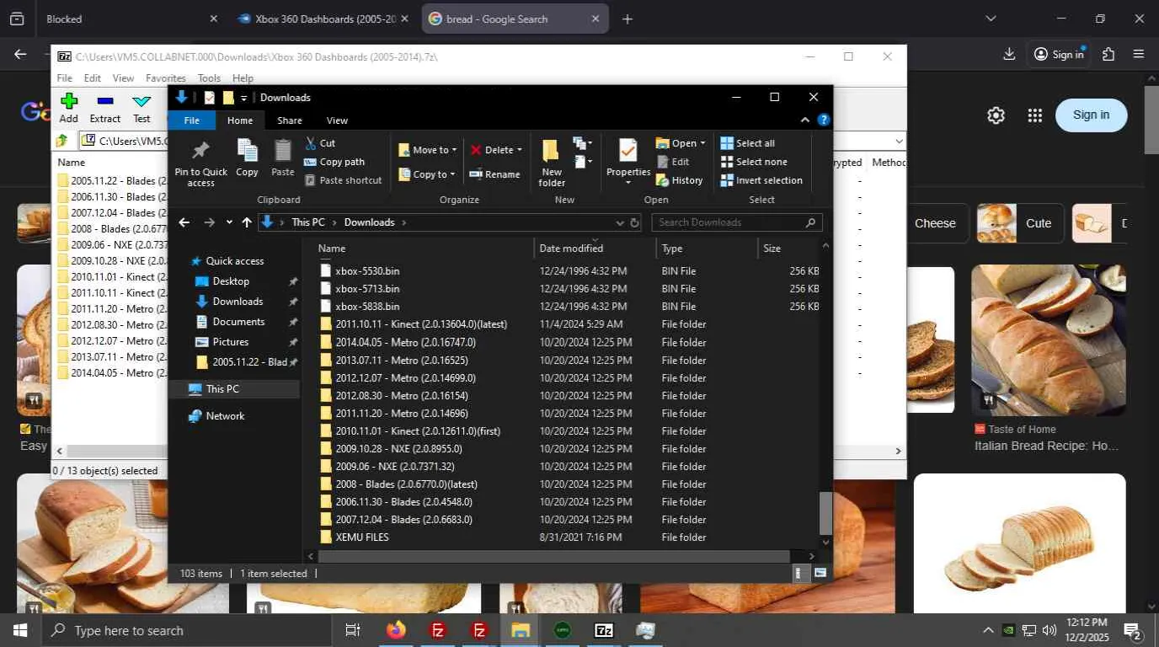Click the browser page vertical scrollbar thumb
This screenshot has width=1159, height=647.
click(x=1151, y=120)
